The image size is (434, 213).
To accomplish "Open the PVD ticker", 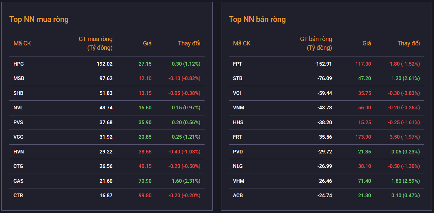I will 238,152.
